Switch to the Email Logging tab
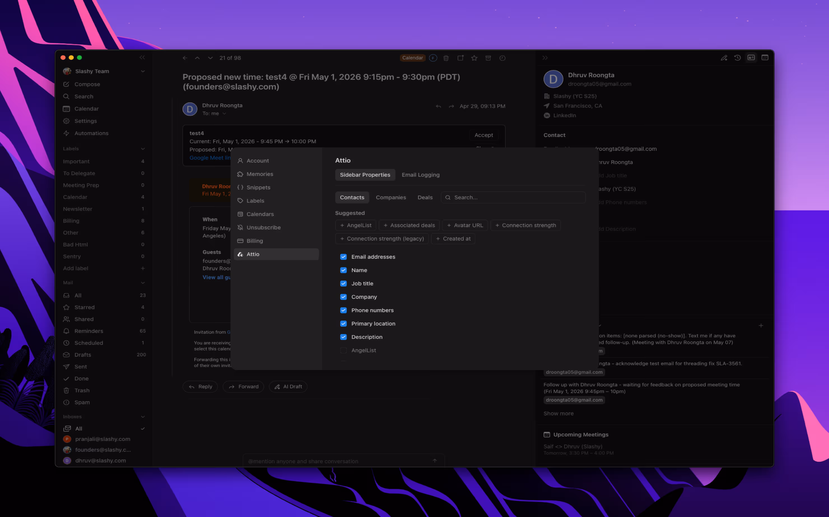829x517 pixels. 420,175
